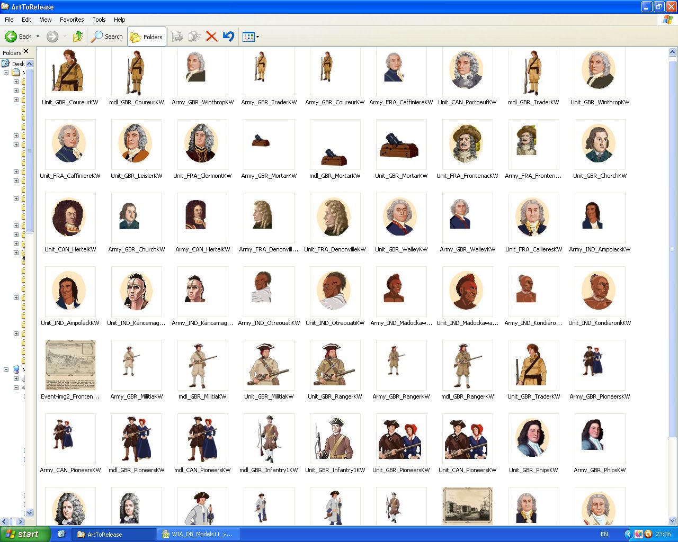Click the Forward navigation arrow icon
The width and height of the screenshot is (678, 542).
52,37
